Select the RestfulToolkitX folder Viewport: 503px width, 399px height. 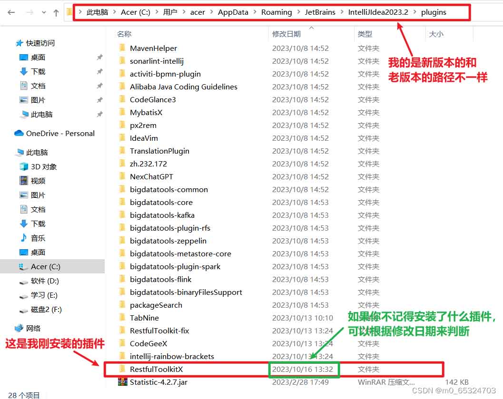pyautogui.click(x=156, y=369)
